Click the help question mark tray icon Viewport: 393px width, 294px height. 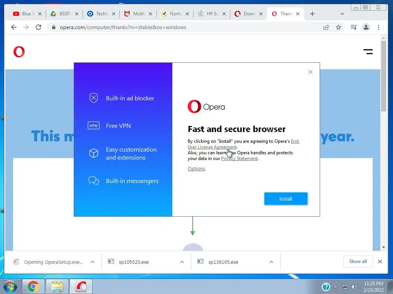326,286
